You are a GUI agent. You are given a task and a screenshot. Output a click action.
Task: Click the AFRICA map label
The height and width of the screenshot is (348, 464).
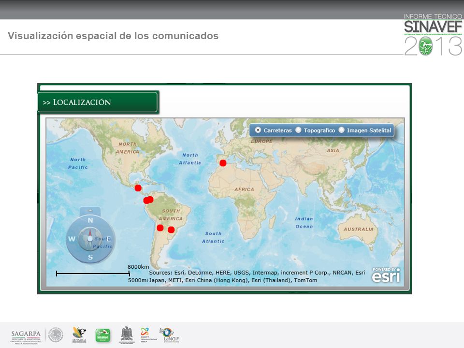point(244,189)
